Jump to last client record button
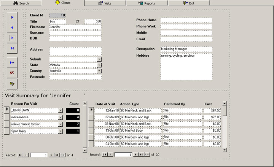The height and width of the screenshot is (167, 274). click(12, 48)
